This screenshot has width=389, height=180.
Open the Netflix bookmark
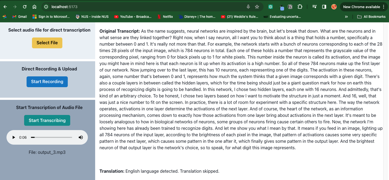[x=165, y=17]
